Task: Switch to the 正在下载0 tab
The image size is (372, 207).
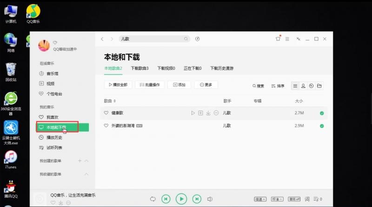Action: 193,68
